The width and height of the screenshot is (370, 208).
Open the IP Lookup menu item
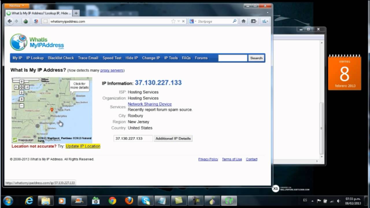(35, 58)
